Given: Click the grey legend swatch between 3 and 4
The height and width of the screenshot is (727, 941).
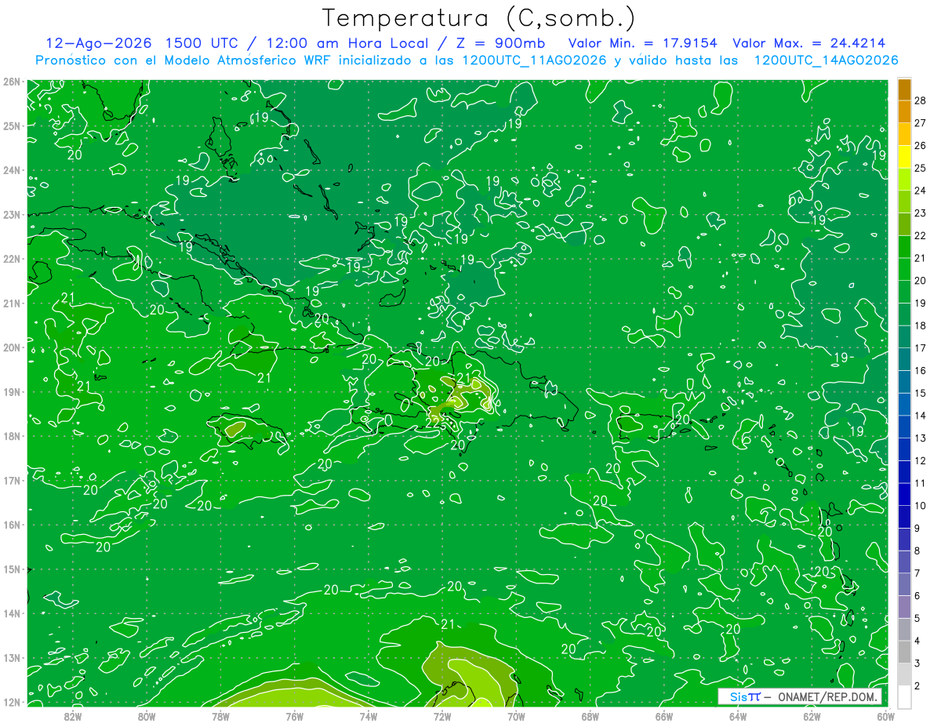Looking at the screenshot, I should tap(904, 652).
